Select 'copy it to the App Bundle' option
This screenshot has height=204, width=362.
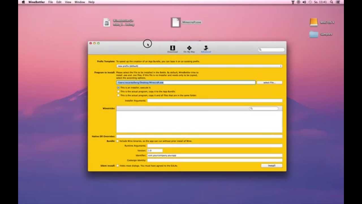[118, 92]
